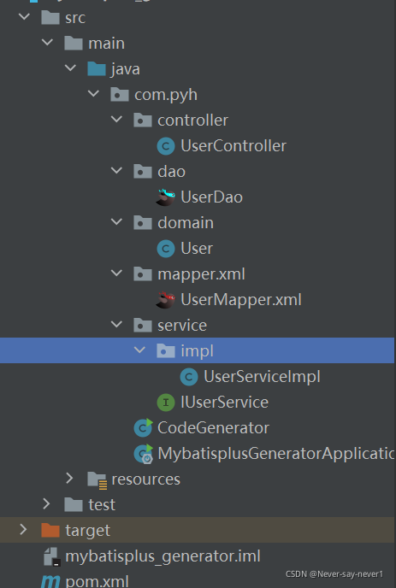Click the green interface icon for IUserService
Screen dimensions: 396x588
pos(166,403)
